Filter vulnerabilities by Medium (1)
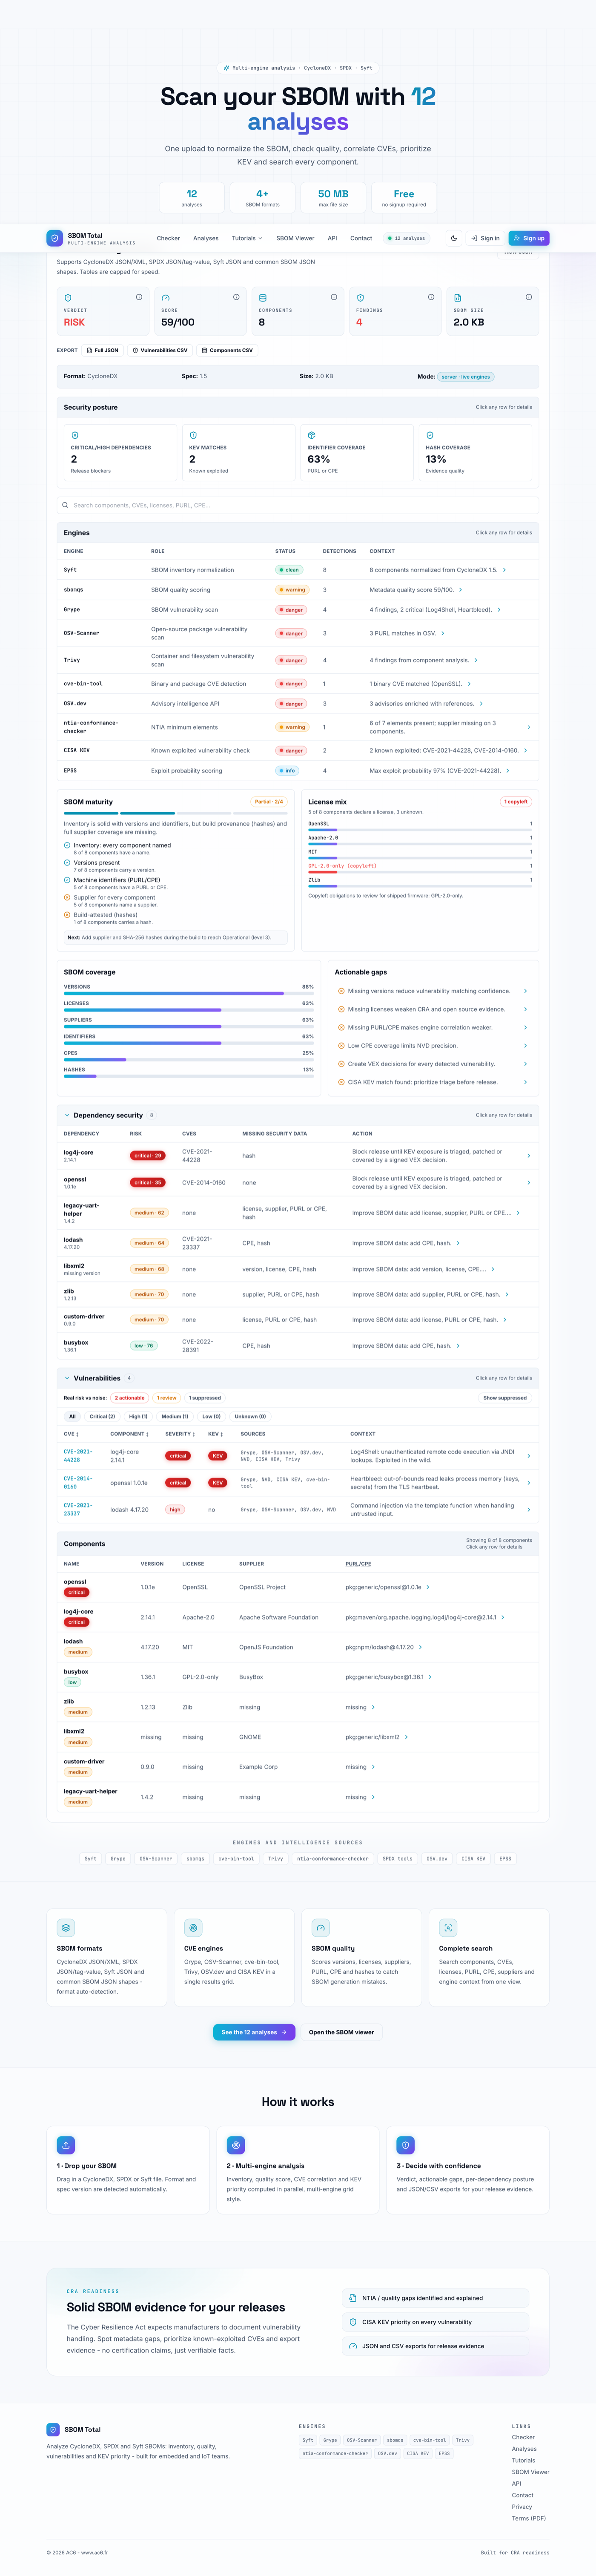Viewport: 596px width, 2576px height. [175, 1416]
